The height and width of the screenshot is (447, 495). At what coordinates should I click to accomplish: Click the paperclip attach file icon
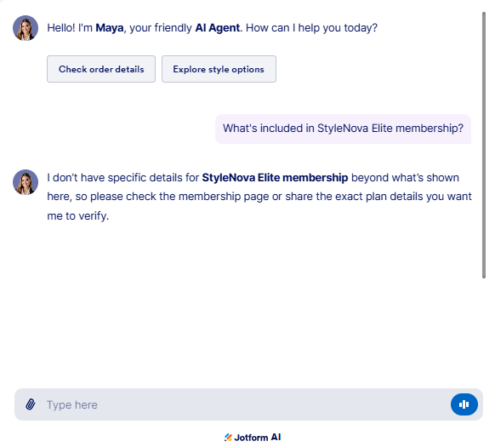[x=31, y=404]
